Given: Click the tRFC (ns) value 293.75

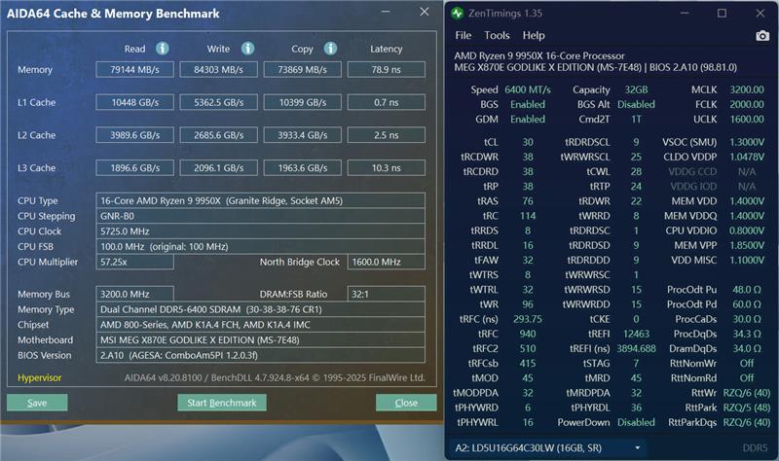Looking at the screenshot, I should pyautogui.click(x=528, y=319).
